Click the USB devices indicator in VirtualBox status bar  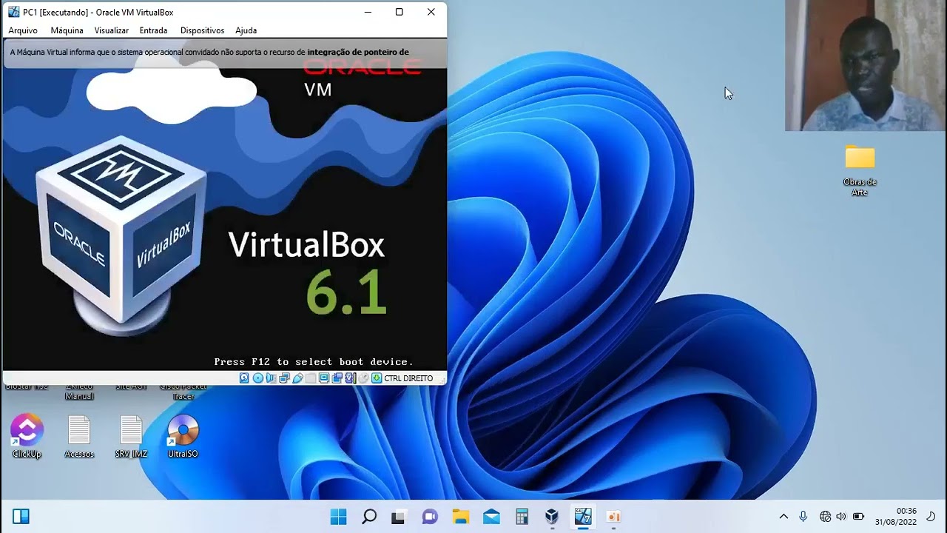pos(297,378)
